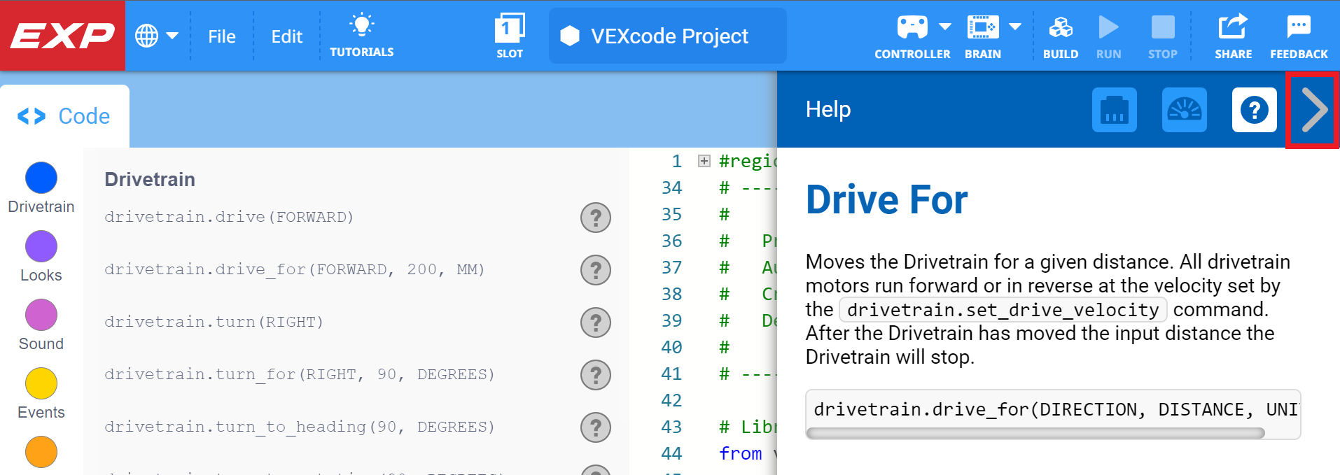Click the horizontal scrollbar under drive_for code
The image size is (1340, 475).
click(x=1035, y=433)
